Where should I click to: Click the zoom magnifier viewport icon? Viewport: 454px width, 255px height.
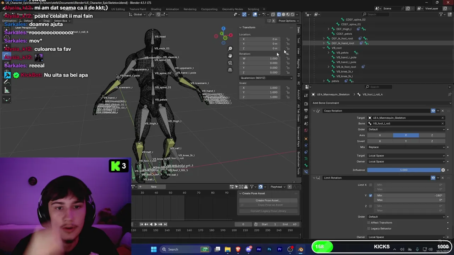point(230,49)
